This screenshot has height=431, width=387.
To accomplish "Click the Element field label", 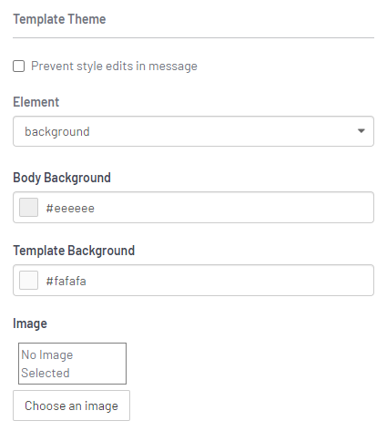I will pos(36,102).
